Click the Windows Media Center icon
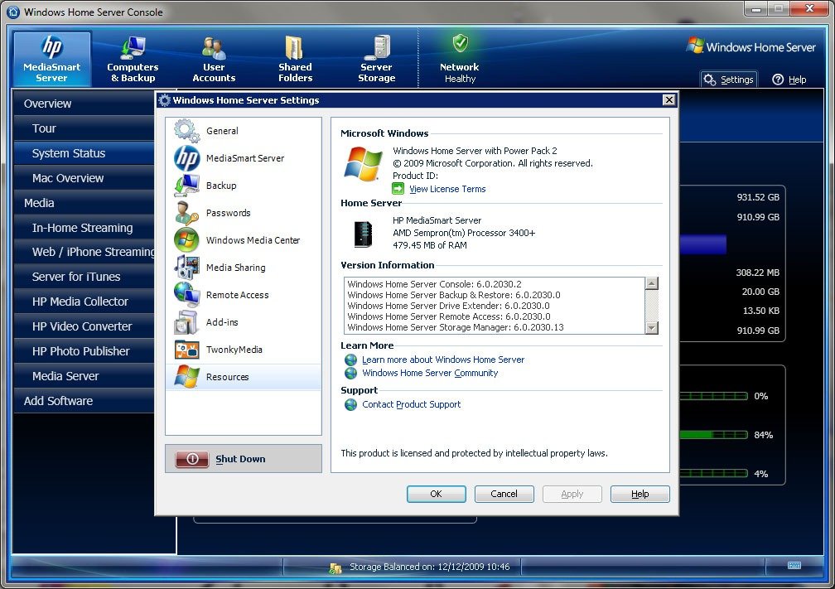The height and width of the screenshot is (589, 835). 186,240
